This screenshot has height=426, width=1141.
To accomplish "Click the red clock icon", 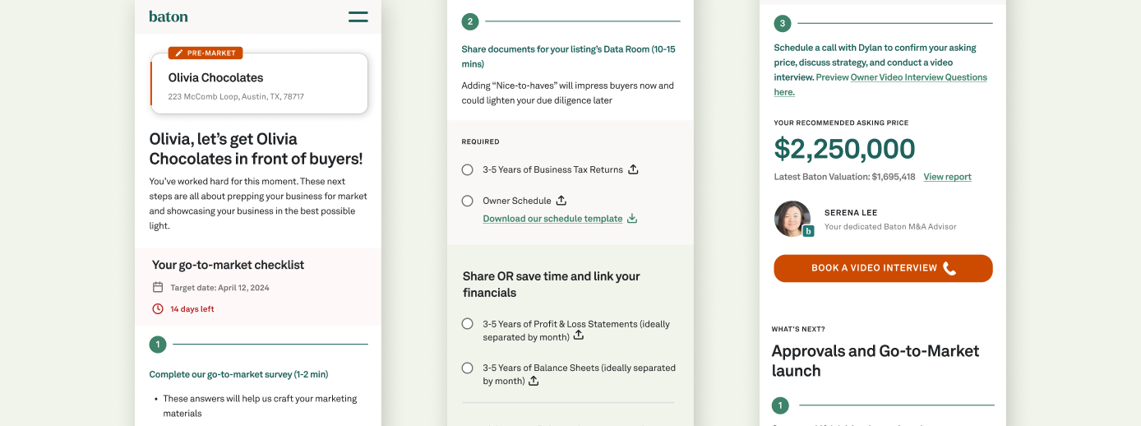I will pos(158,309).
